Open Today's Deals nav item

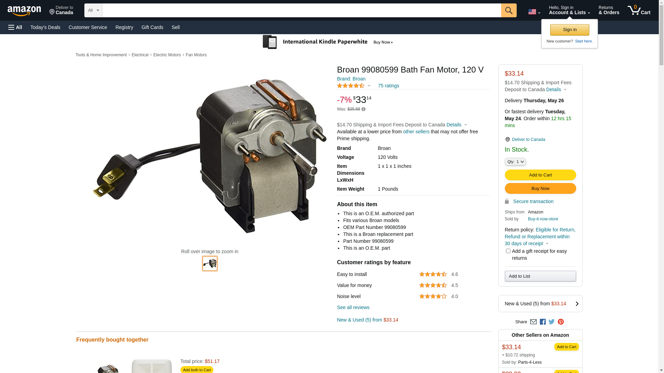click(45, 27)
